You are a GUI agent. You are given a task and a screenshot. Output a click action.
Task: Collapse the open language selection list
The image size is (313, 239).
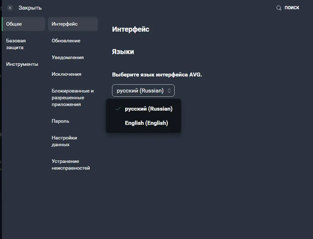click(143, 90)
